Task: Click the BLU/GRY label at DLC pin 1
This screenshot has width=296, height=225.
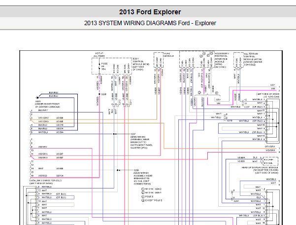Action: coord(43,110)
